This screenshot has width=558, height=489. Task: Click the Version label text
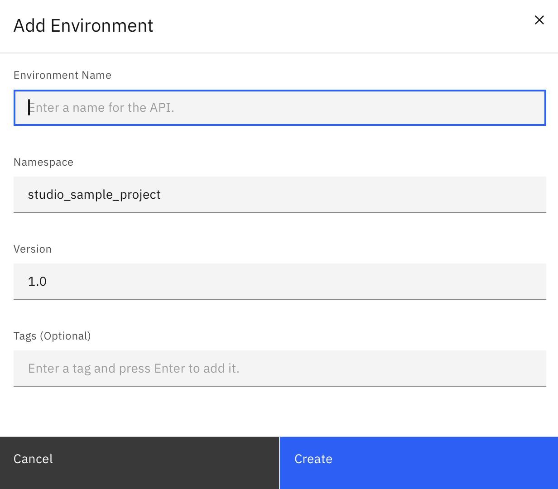click(x=33, y=249)
